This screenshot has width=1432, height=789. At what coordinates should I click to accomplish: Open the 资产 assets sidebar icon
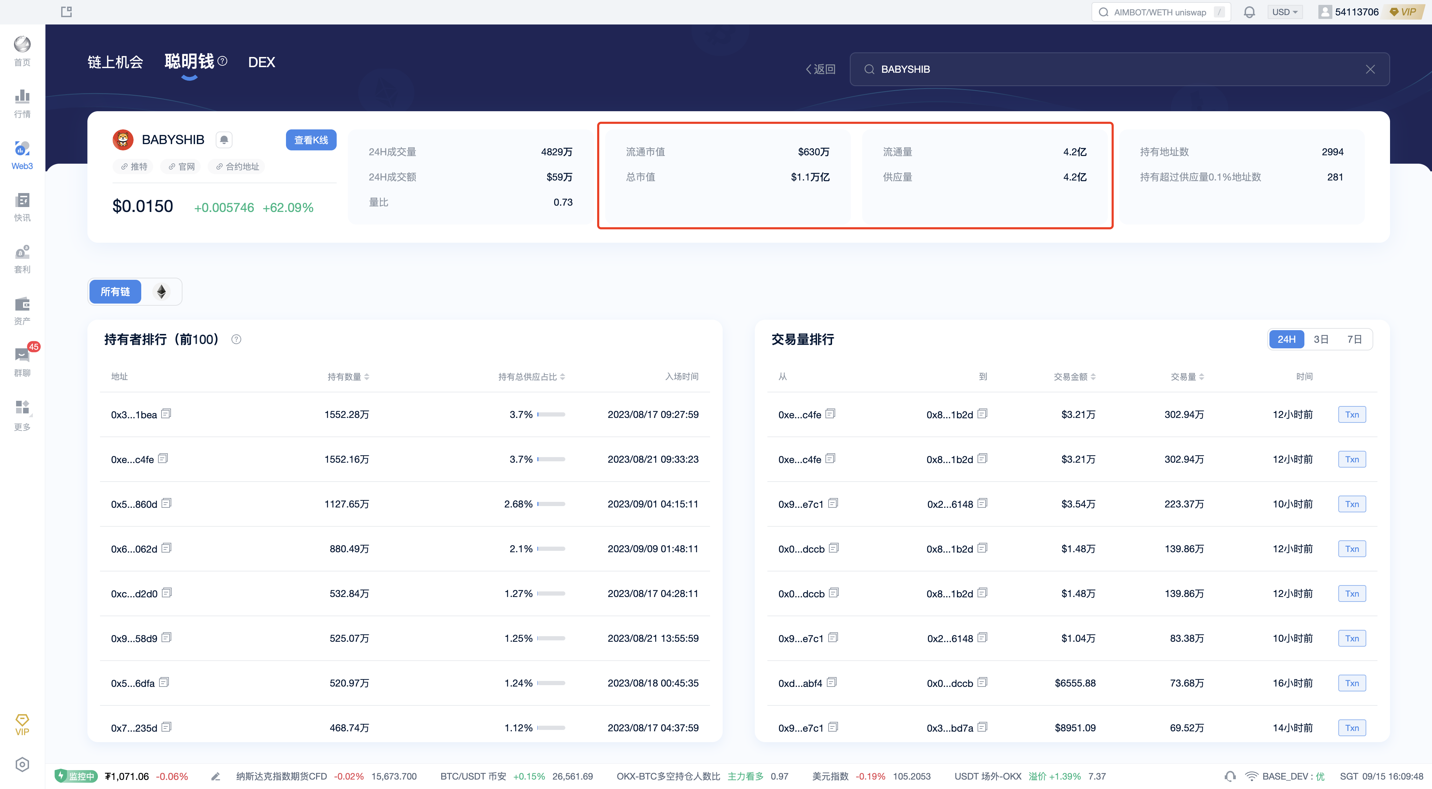click(x=22, y=310)
